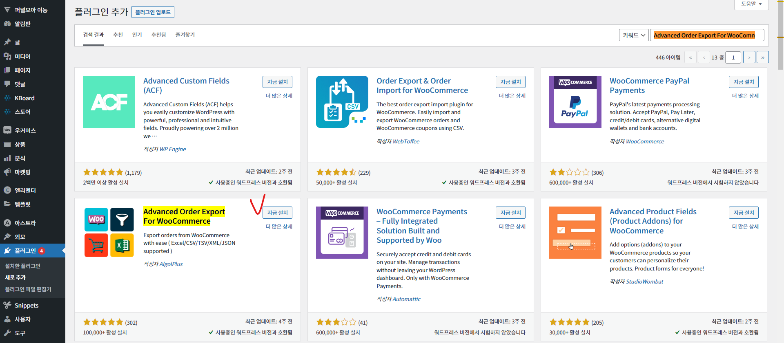Click the 템플릿 folder icon in sidebar
The image size is (784, 343).
pos(7,204)
